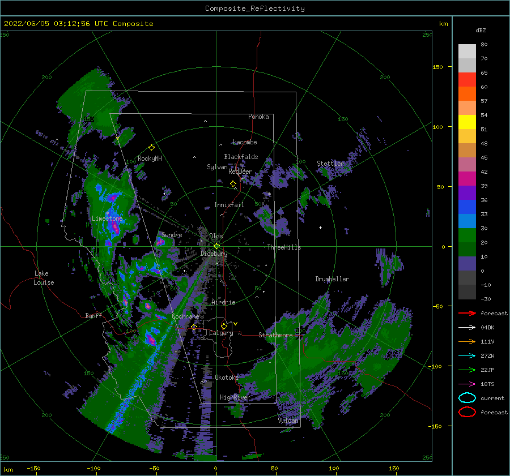
Task: Click the Lake Louise label
Action: point(44,278)
